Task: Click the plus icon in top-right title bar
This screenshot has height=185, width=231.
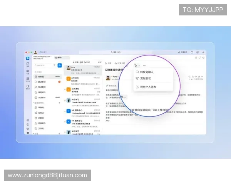Action: [203, 52]
